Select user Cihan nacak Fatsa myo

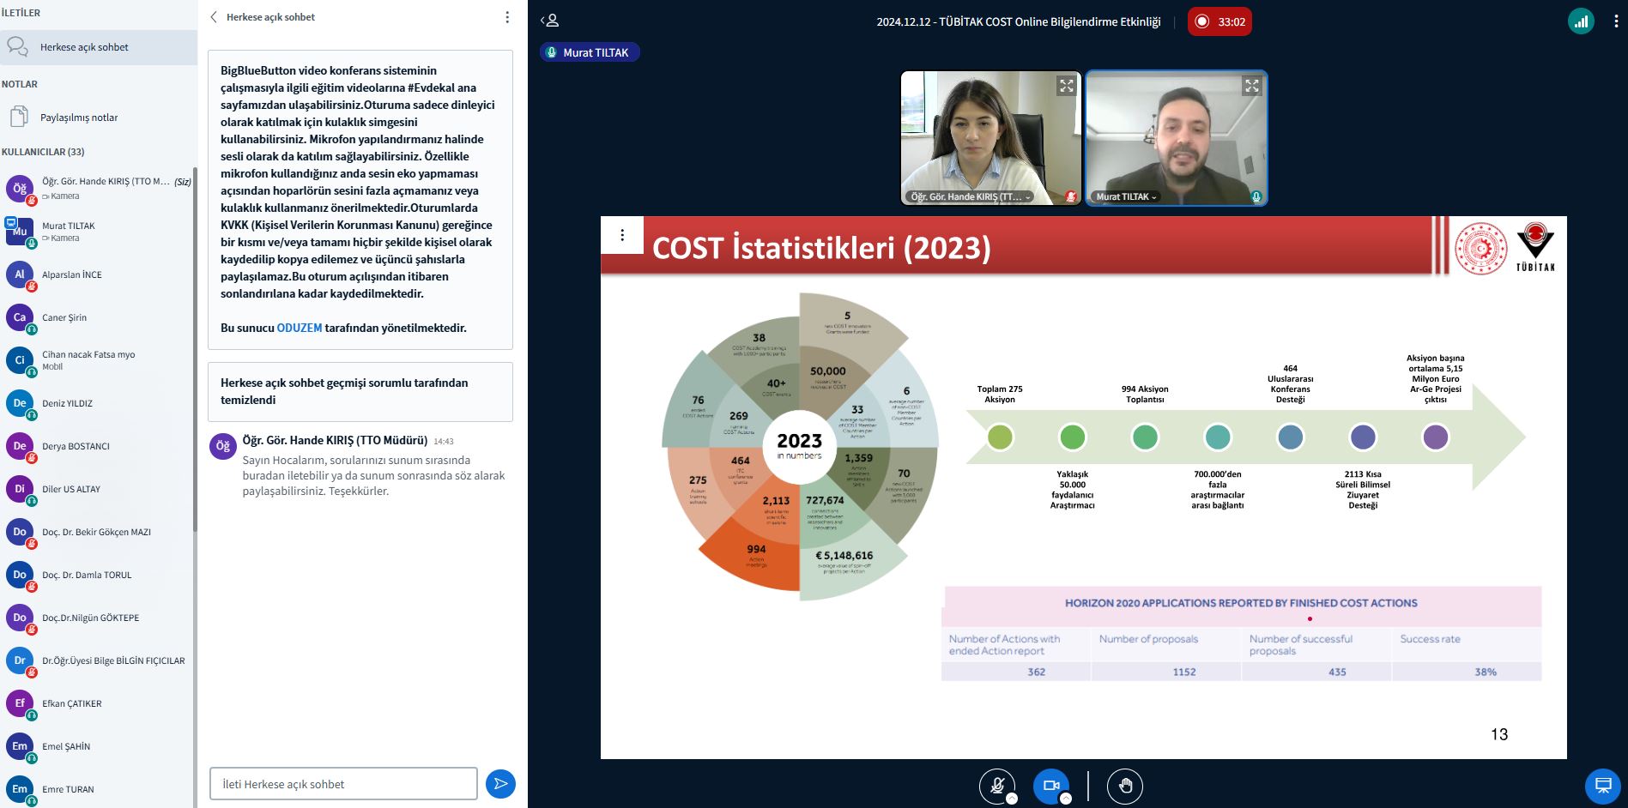pyautogui.click(x=97, y=360)
